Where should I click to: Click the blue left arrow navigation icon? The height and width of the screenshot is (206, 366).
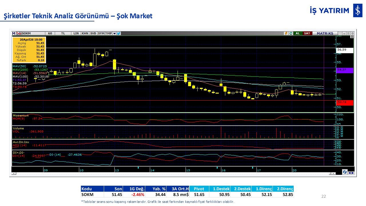[x=349, y=173]
